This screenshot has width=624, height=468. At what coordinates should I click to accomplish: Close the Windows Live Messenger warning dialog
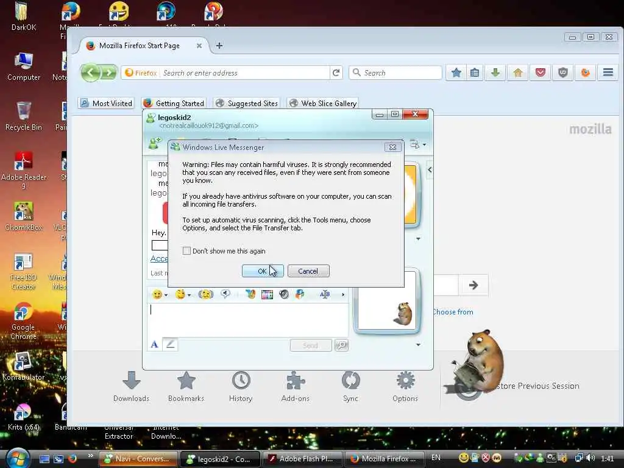[x=392, y=147]
